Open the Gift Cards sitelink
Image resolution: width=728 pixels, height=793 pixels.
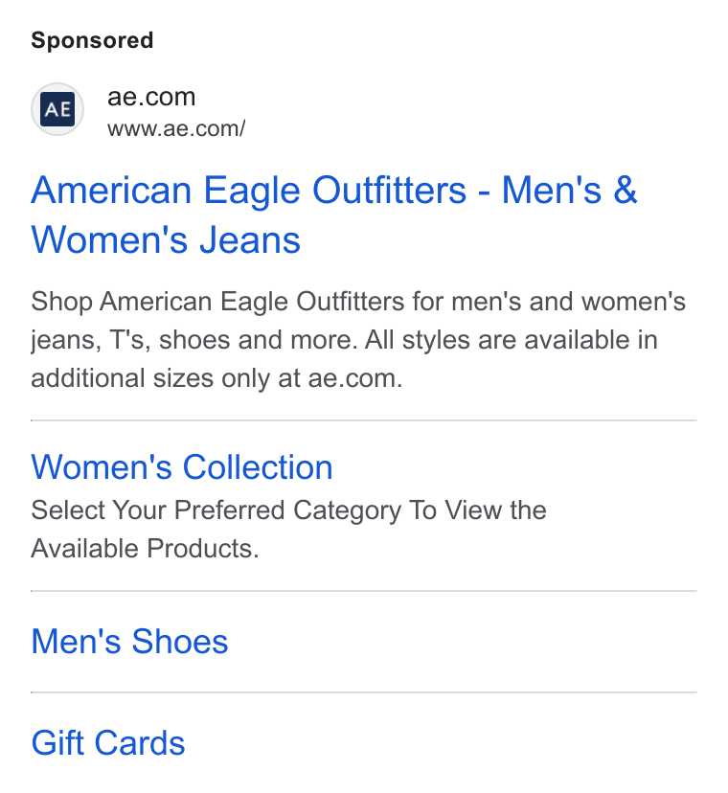tap(108, 743)
